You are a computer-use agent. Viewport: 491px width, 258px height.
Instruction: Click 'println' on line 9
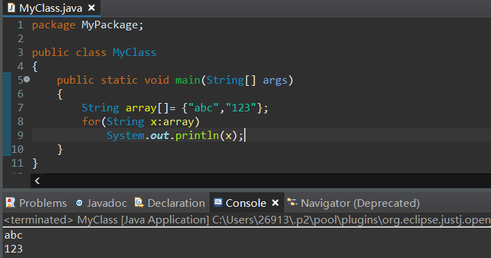pyautogui.click(x=197, y=136)
